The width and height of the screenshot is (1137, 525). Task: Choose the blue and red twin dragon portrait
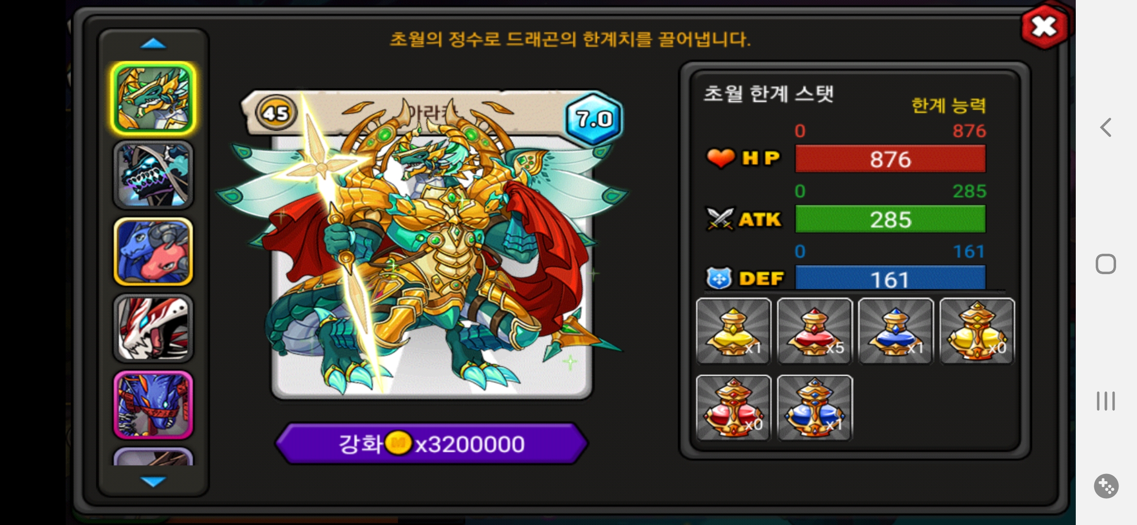154,251
